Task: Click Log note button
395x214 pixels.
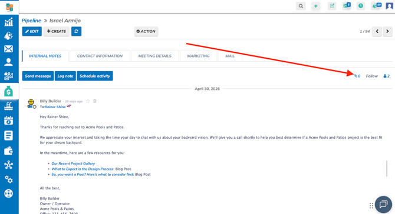Action: pyautogui.click(x=65, y=76)
